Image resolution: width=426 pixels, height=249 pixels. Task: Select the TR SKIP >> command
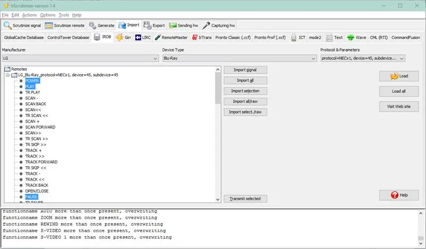pyautogui.click(x=36, y=145)
